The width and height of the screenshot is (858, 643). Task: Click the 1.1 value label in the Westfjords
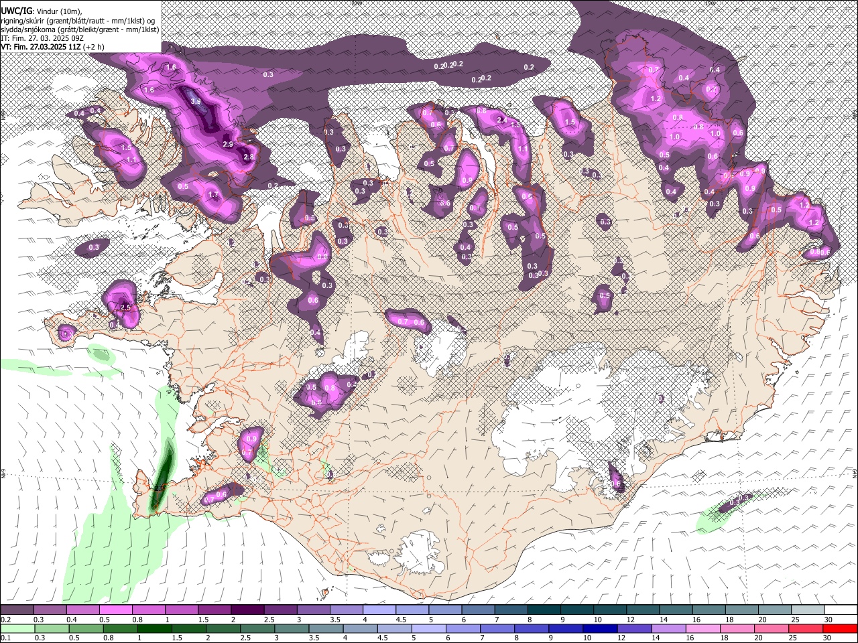pos(131,161)
